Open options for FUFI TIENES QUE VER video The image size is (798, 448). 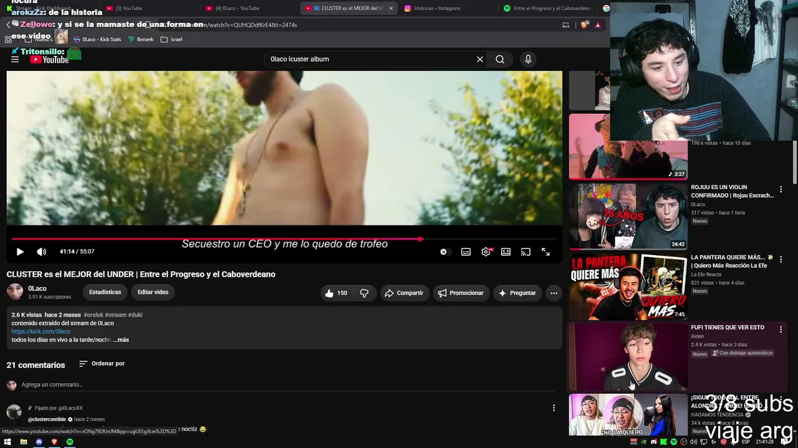tap(781, 329)
